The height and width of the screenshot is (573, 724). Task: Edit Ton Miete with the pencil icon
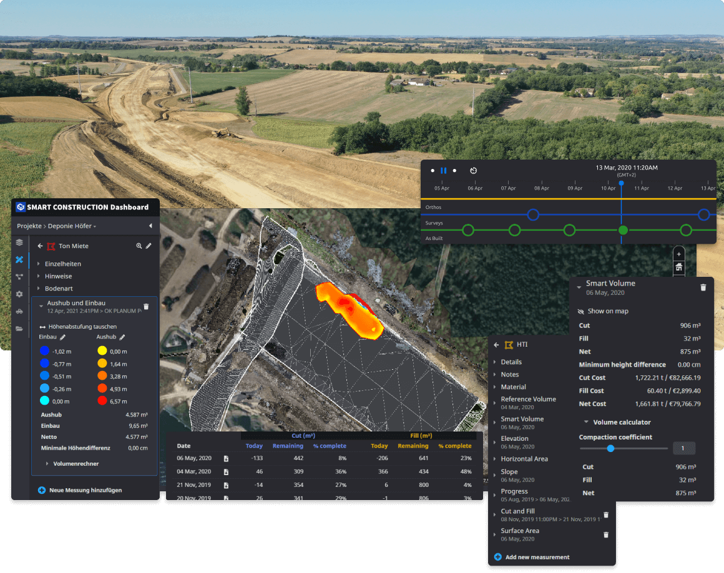click(x=149, y=246)
